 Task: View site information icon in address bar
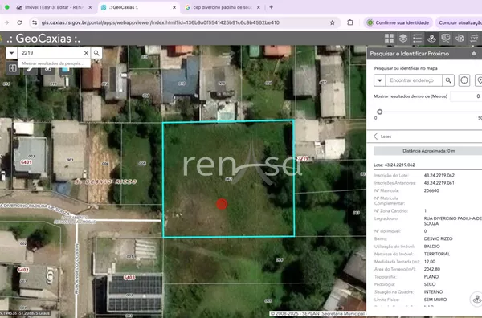[35, 22]
